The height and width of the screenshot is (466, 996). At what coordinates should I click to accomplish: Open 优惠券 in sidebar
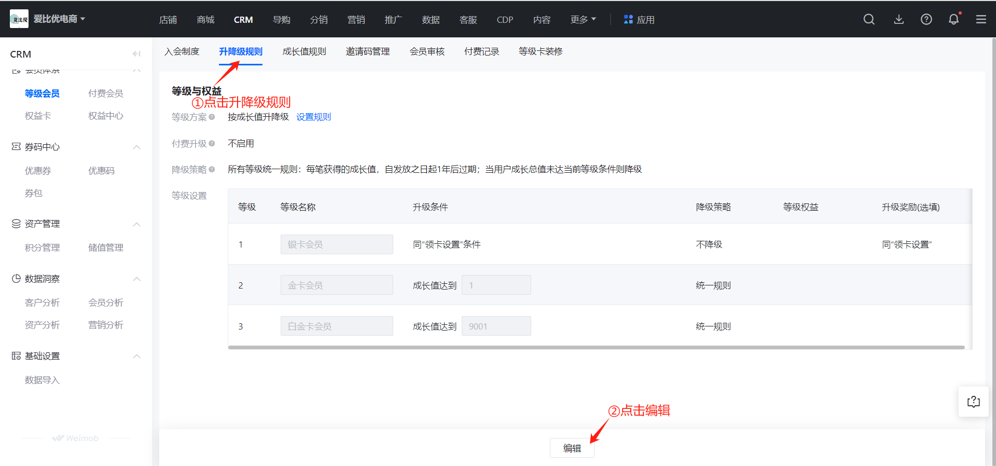pyautogui.click(x=38, y=171)
